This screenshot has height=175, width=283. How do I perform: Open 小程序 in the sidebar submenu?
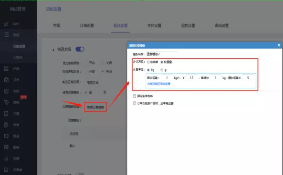[18, 58]
